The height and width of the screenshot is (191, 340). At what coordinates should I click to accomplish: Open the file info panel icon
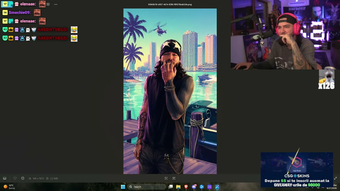tap(23, 178)
